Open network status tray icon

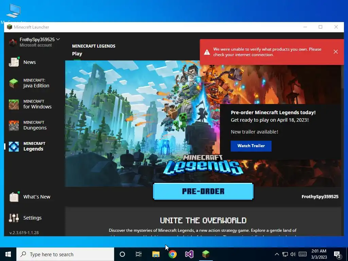click(x=285, y=254)
